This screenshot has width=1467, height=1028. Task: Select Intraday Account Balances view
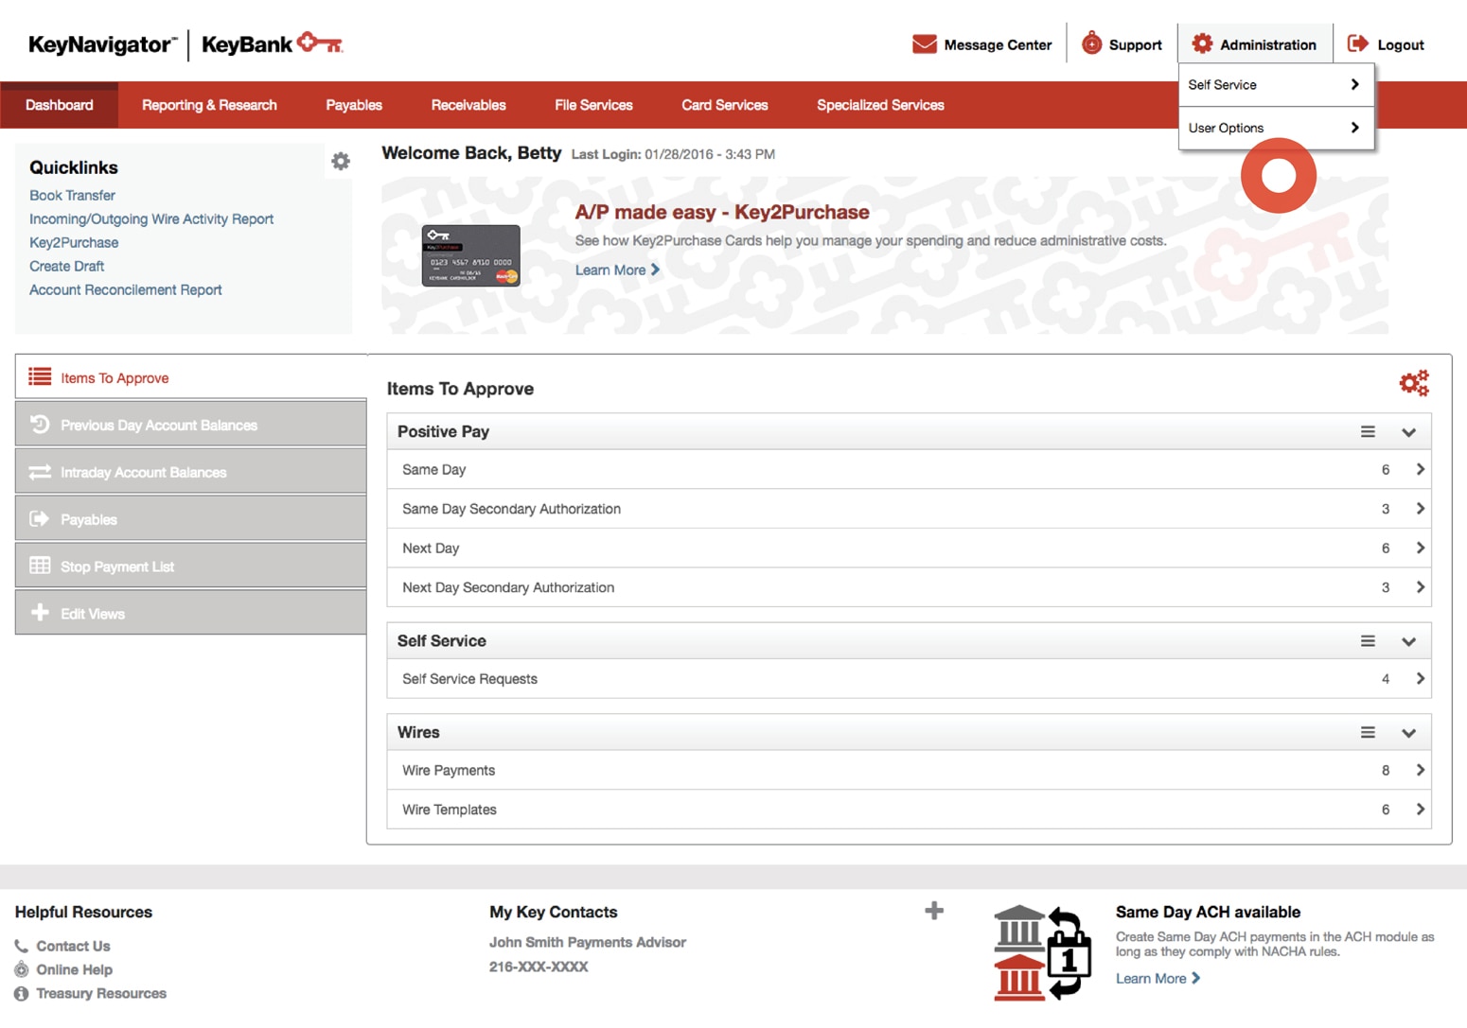point(190,472)
